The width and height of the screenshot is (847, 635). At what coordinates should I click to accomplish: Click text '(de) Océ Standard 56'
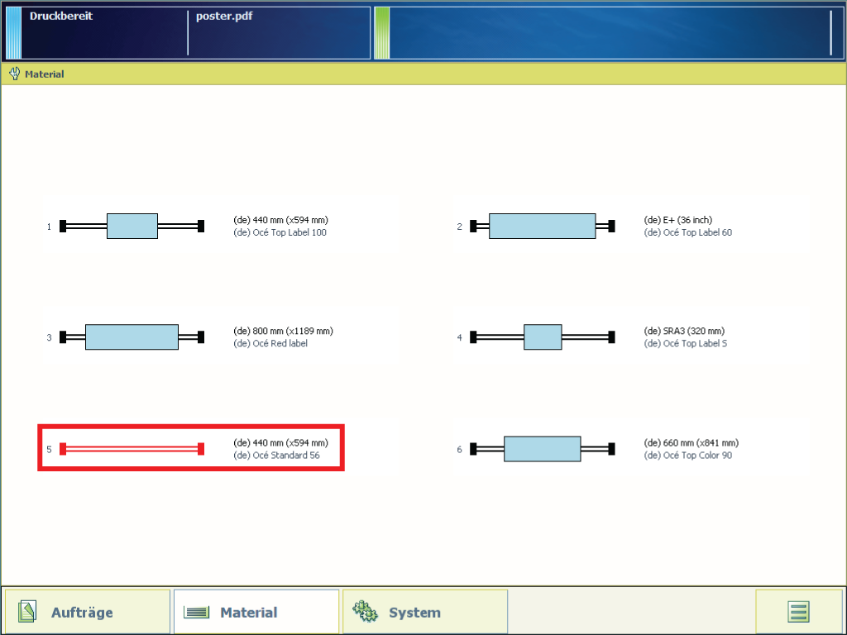276,456
